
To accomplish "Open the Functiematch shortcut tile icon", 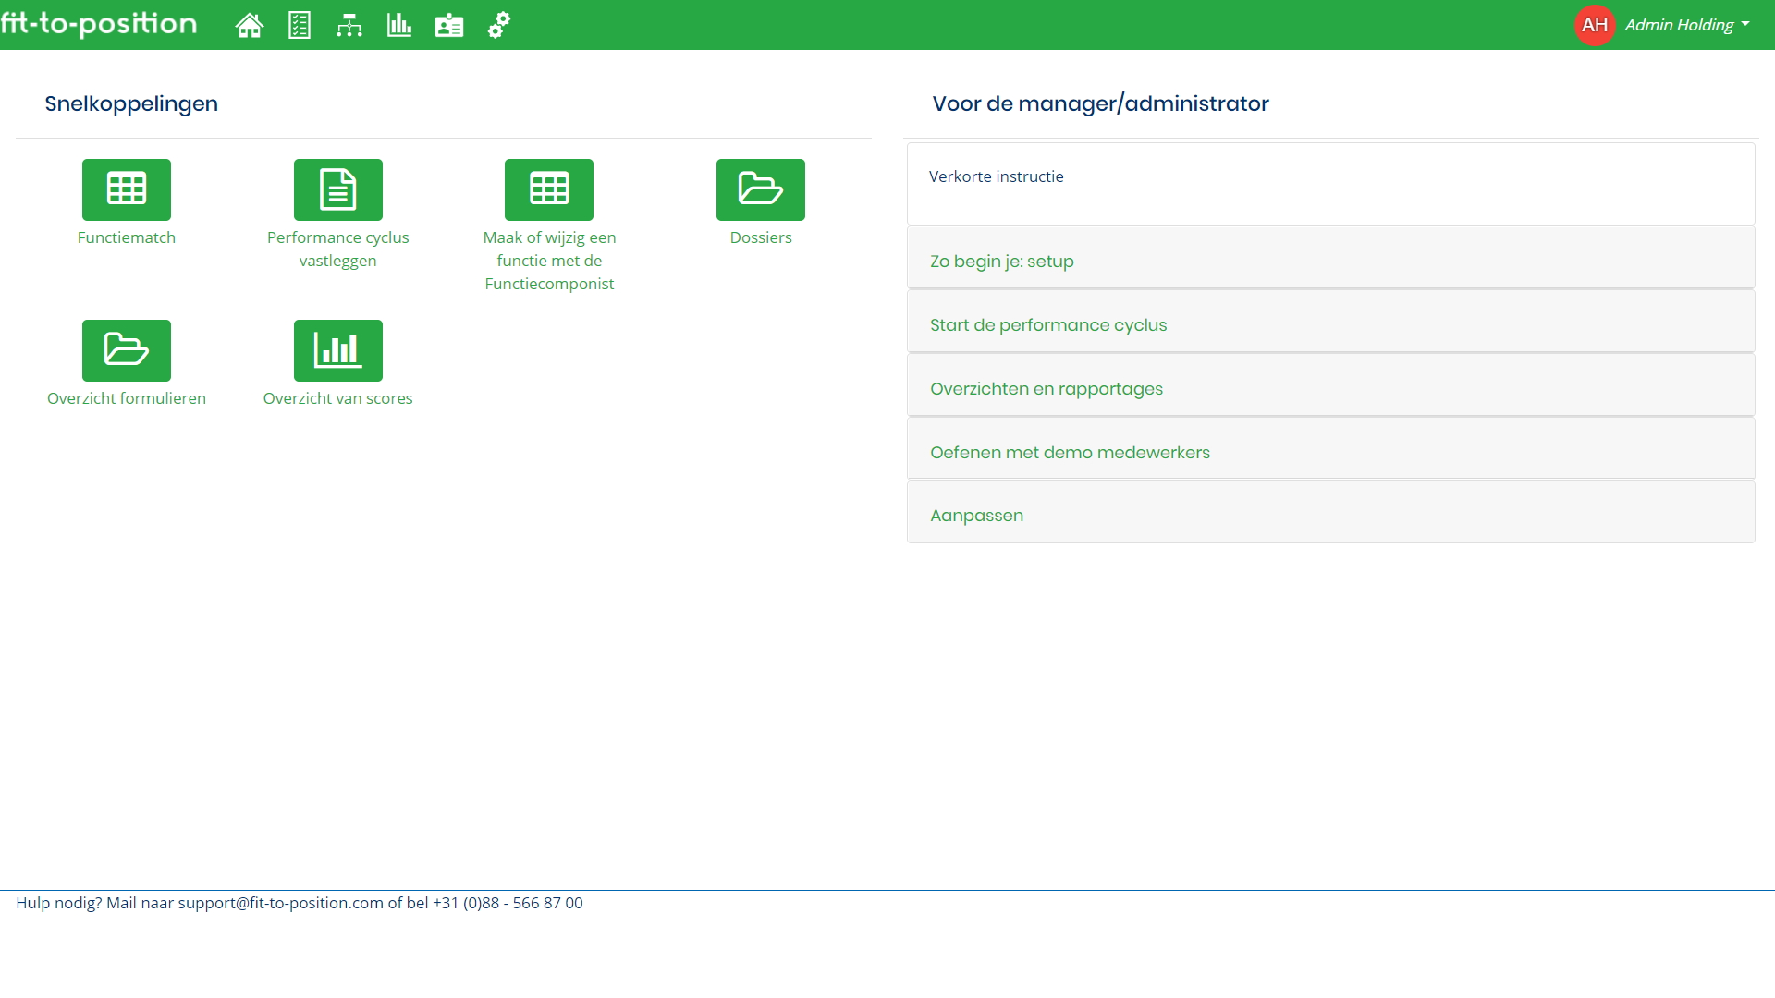I will tap(127, 189).
